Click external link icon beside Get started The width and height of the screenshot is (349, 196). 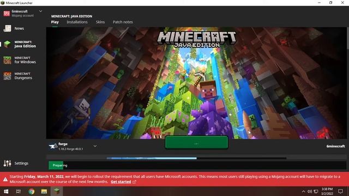click(134, 182)
